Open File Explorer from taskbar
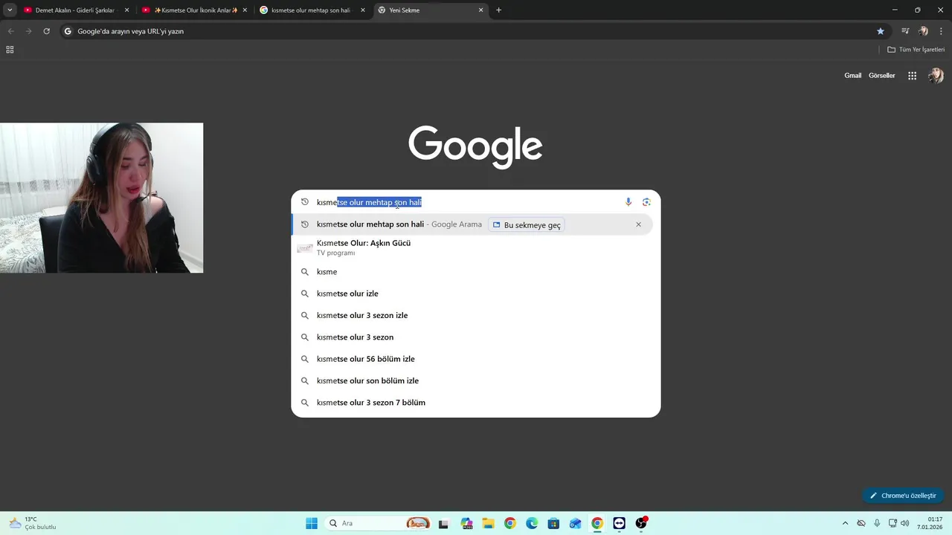Viewport: 952px width, 535px height. 488,523
